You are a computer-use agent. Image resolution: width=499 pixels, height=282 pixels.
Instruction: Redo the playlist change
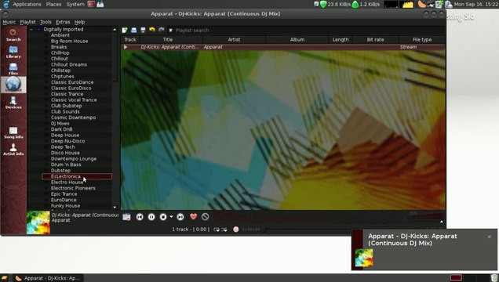(x=162, y=30)
